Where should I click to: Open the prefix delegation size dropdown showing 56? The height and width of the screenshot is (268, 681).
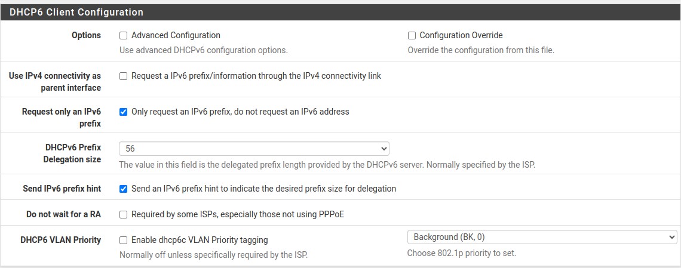click(254, 148)
